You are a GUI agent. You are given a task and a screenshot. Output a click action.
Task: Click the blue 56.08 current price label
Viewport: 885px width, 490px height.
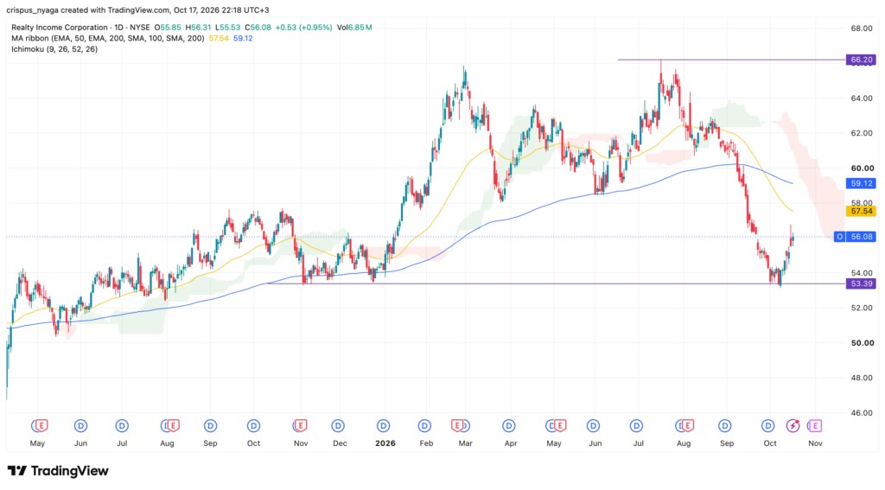(862, 237)
